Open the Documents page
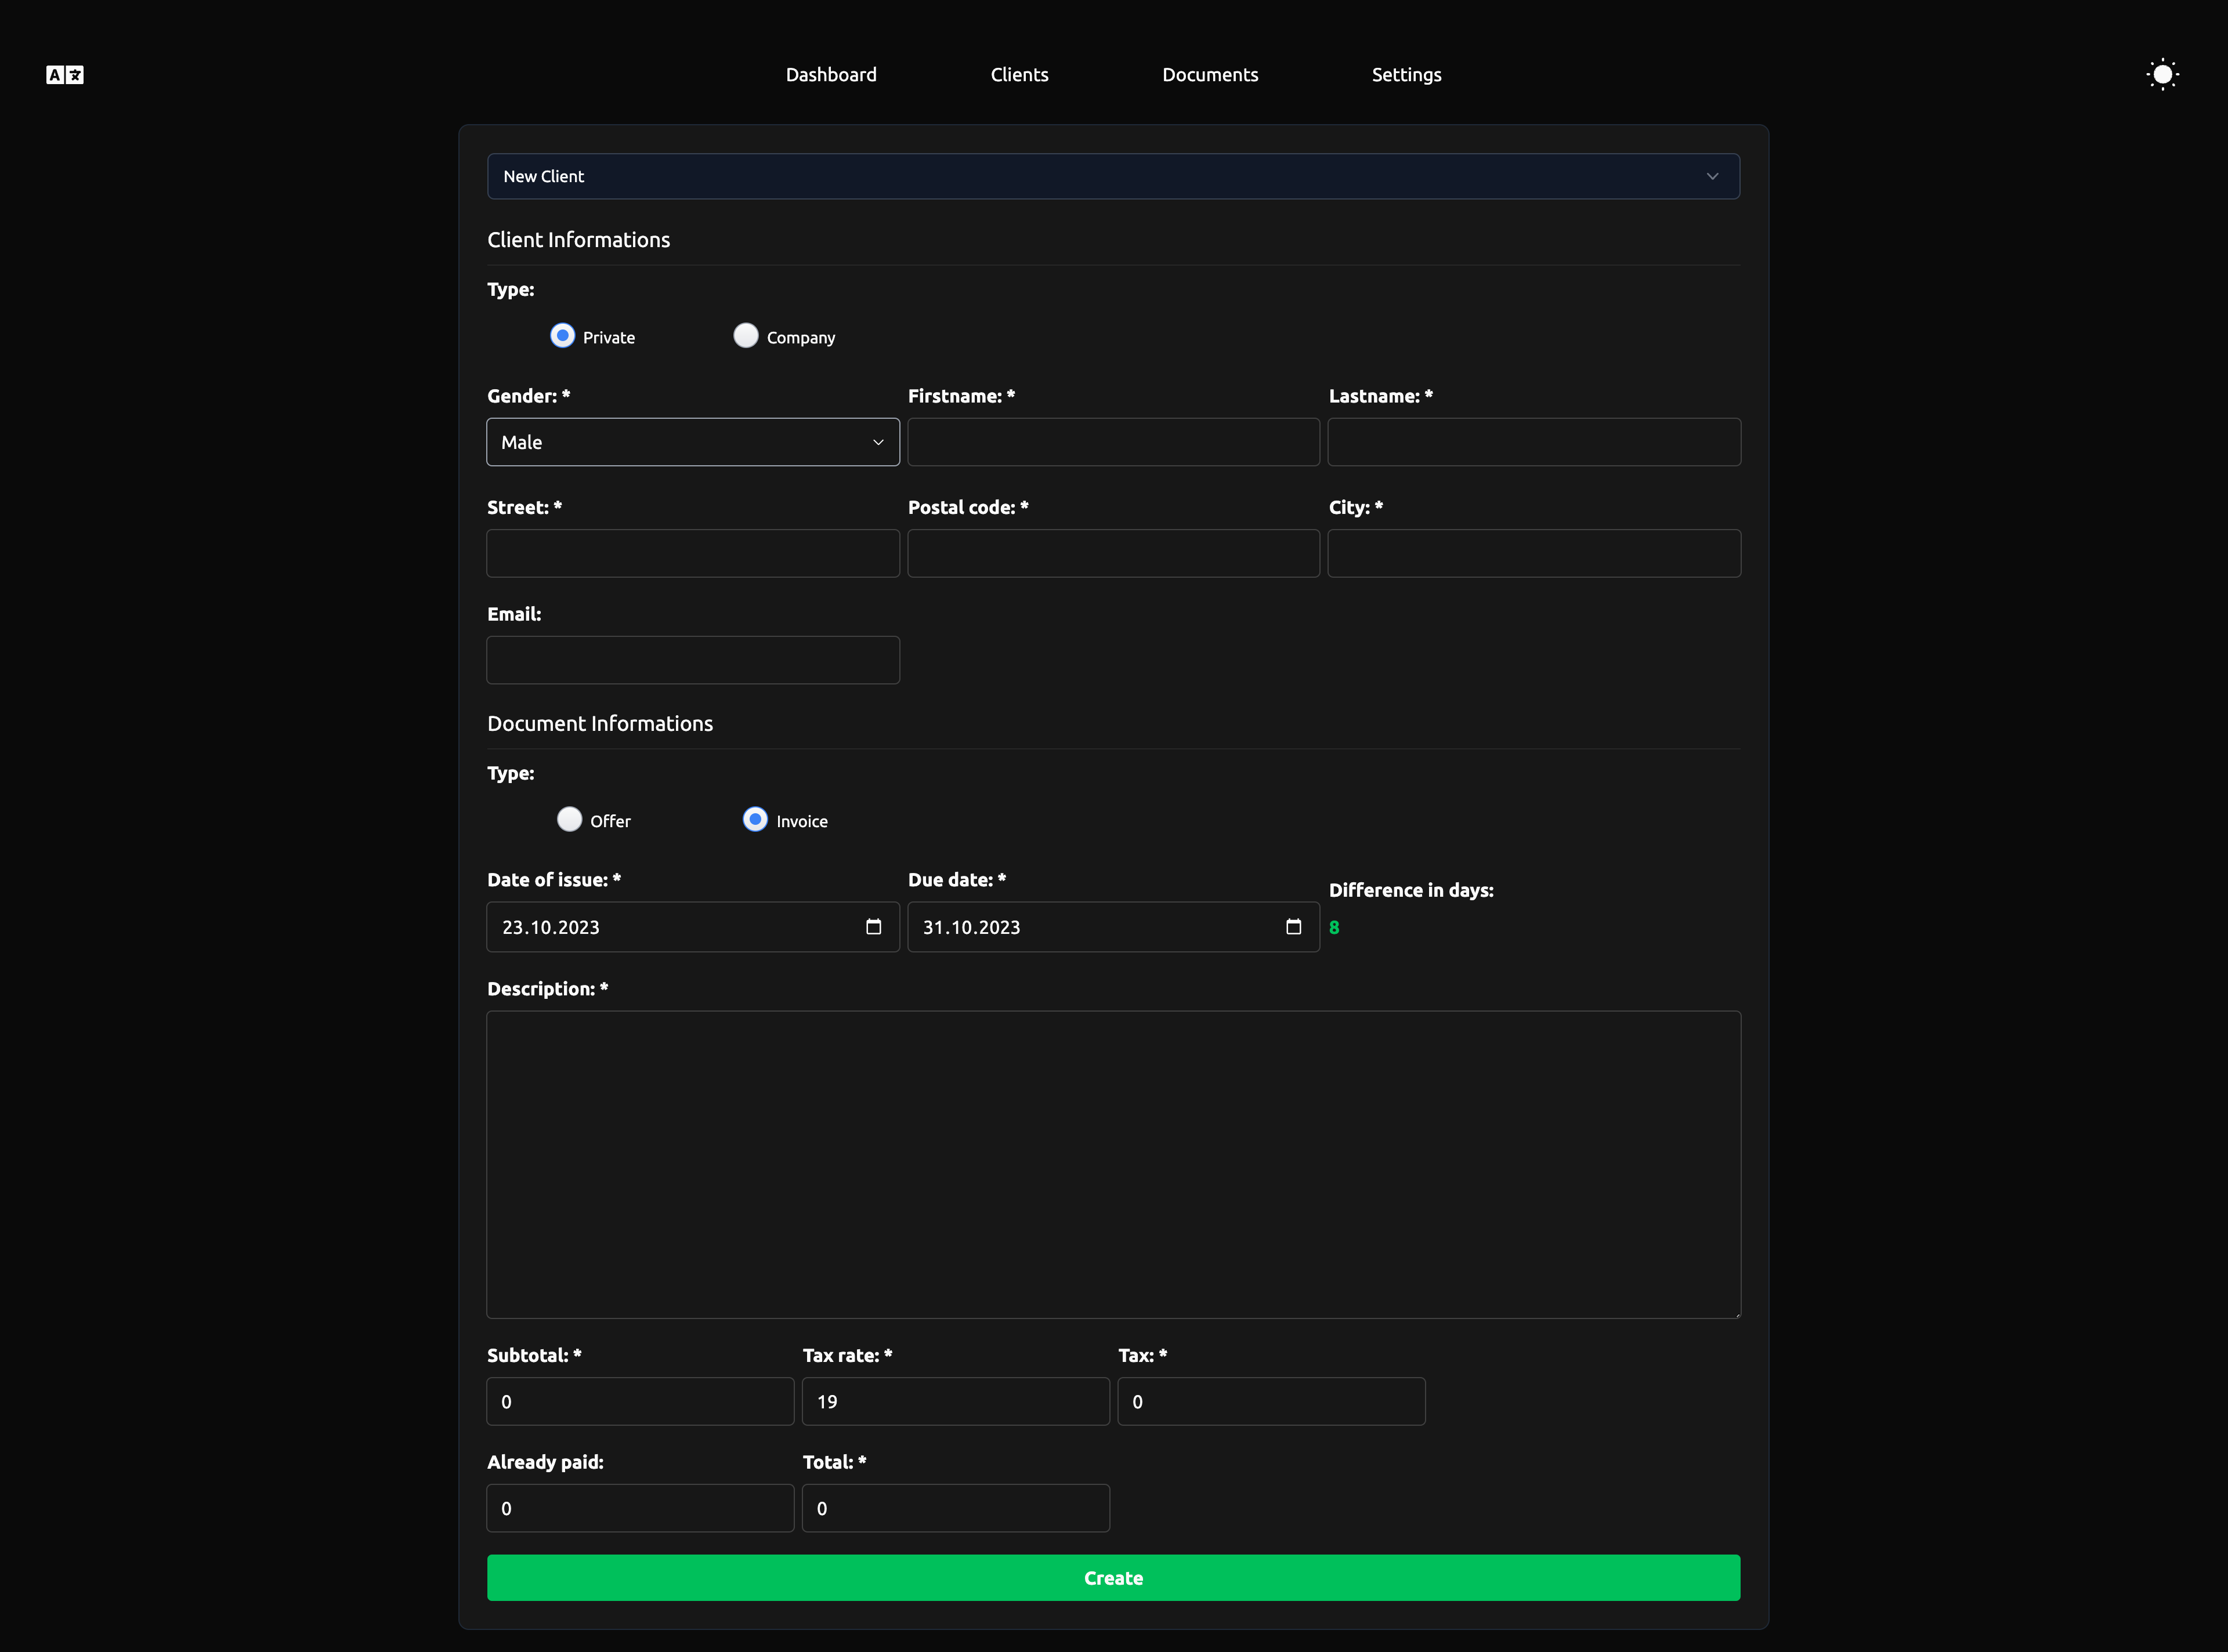This screenshot has width=2228, height=1652. coord(1210,75)
